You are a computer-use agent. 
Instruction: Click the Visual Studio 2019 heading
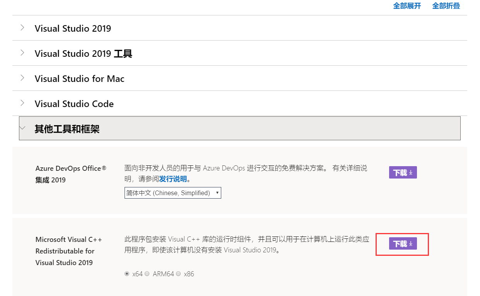coord(73,29)
